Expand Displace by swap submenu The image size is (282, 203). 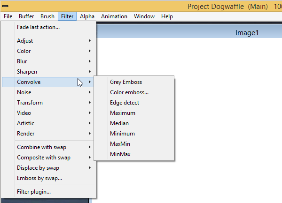[48, 168]
